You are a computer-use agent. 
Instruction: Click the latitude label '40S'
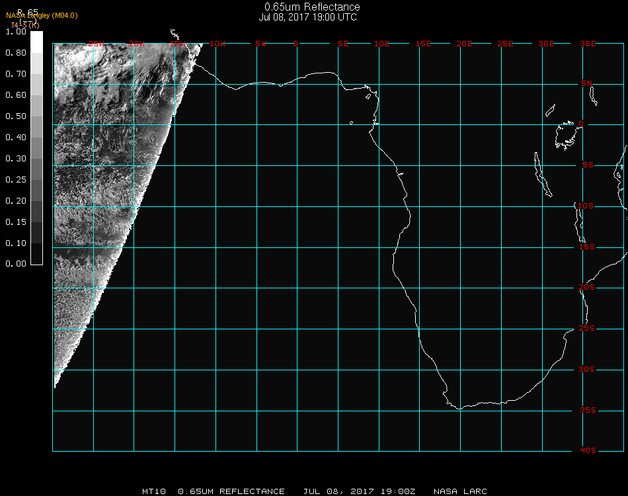point(588,451)
